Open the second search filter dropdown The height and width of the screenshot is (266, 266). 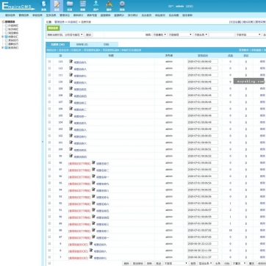pyautogui.click(x=180, y=35)
